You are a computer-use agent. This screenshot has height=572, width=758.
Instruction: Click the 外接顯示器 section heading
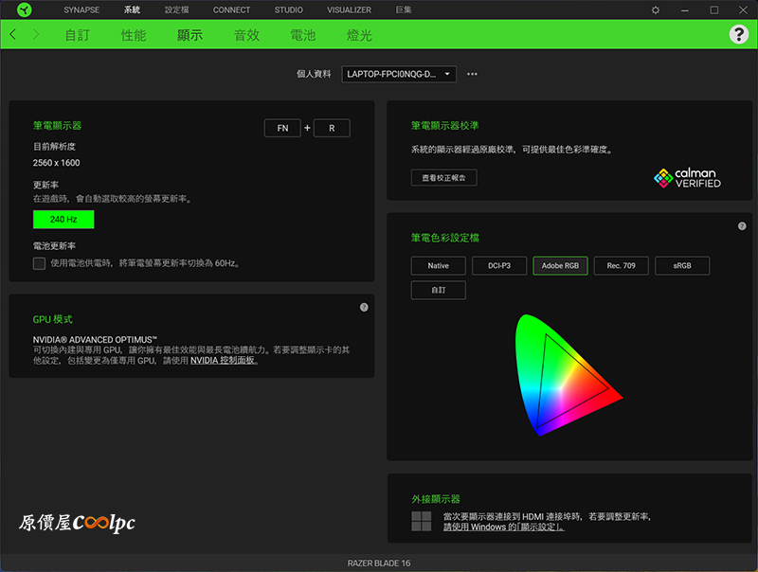436,499
